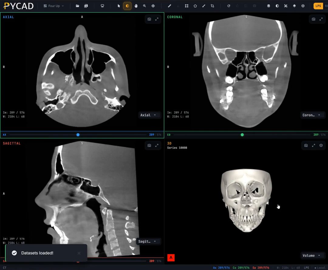Click the AXIAL viewport label

click(9, 17)
